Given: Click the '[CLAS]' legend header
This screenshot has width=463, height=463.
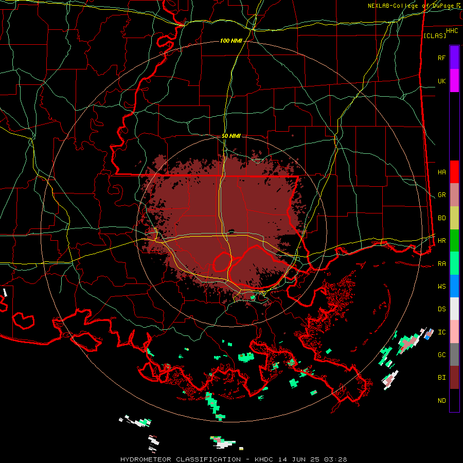Looking at the screenshot, I should pyautogui.click(x=435, y=35).
